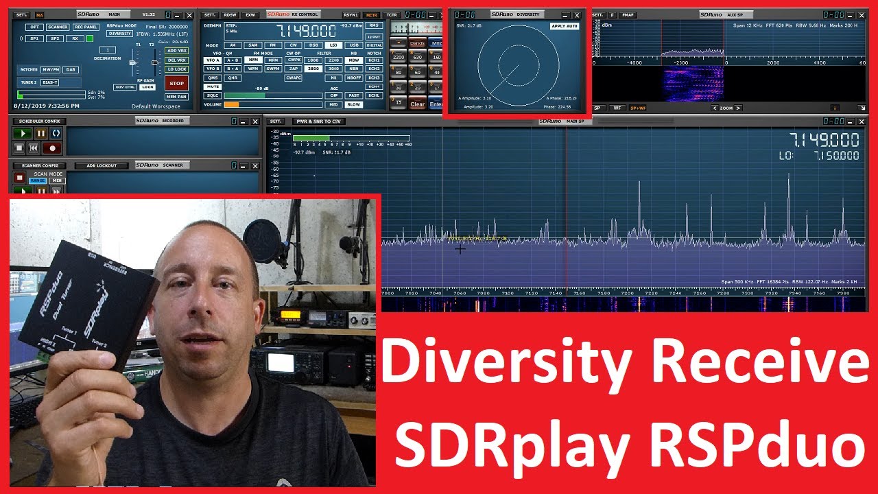878x494 pixels.
Task: Click the 20 band key
Action: [418, 88]
